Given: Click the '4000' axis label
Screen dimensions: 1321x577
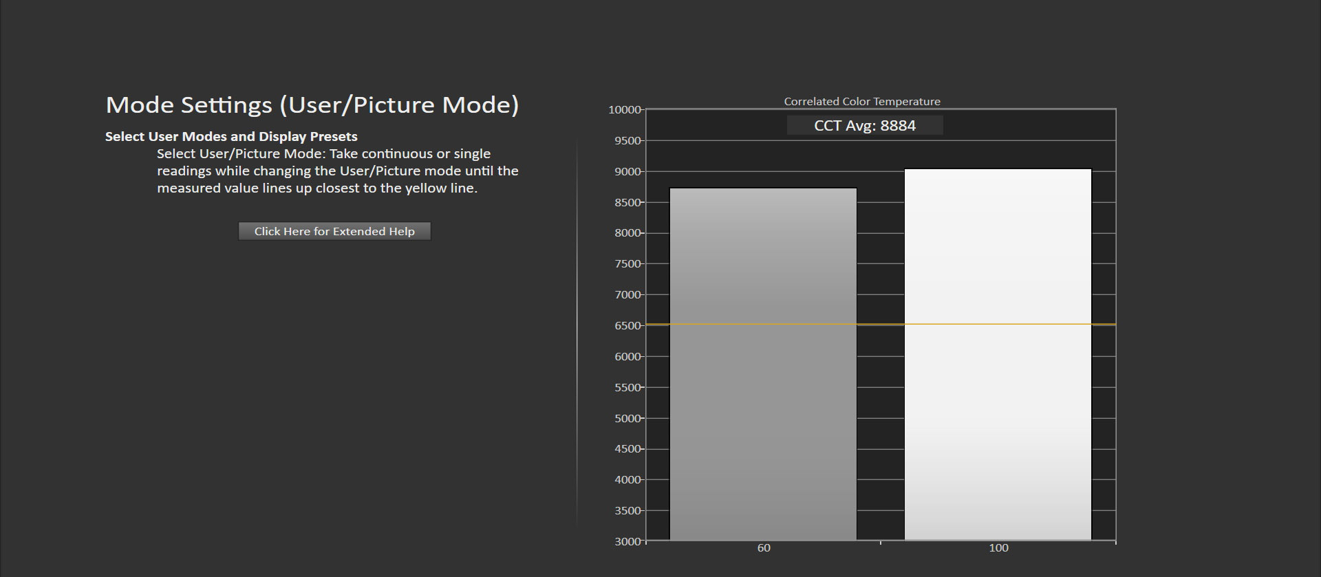Looking at the screenshot, I should (x=628, y=479).
